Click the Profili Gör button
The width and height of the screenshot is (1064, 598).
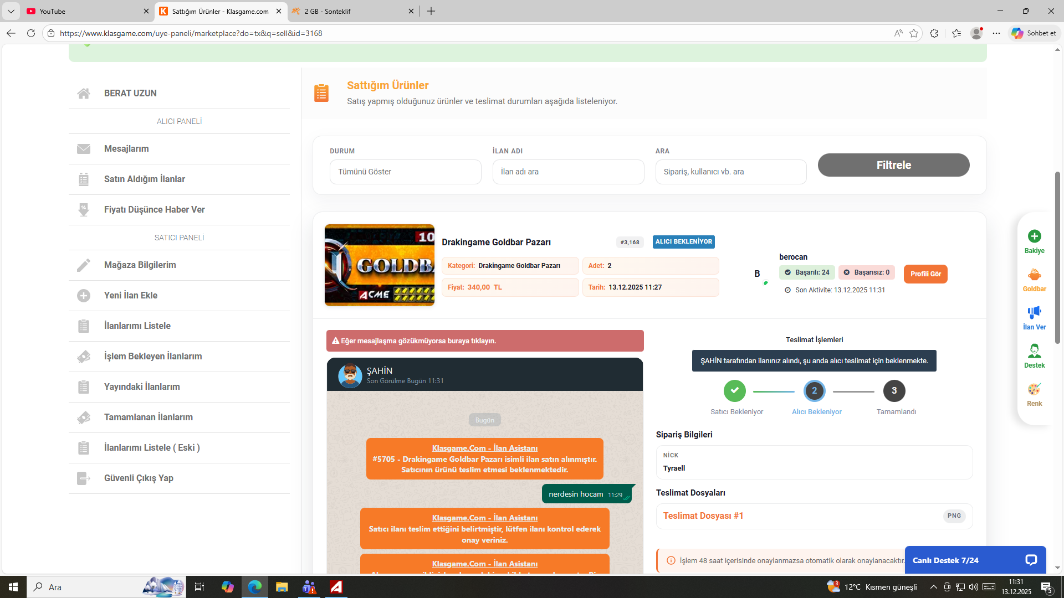925,274
